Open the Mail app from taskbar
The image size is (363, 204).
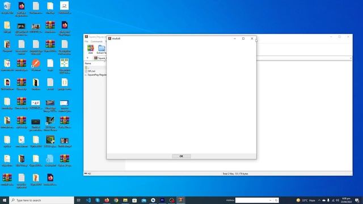click(x=143, y=200)
